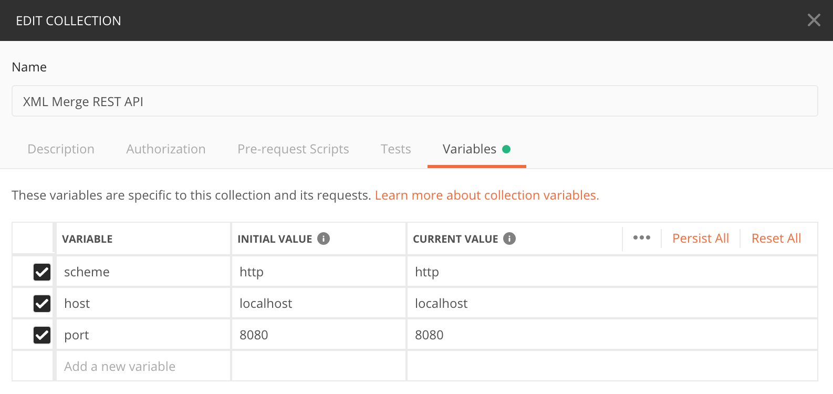Screen dimensions: 833x394
Task: Open the three-dot more options menu
Action: [641, 238]
